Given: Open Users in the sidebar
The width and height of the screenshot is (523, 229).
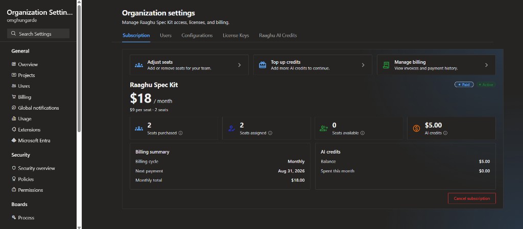Looking at the screenshot, I should [x=24, y=86].
